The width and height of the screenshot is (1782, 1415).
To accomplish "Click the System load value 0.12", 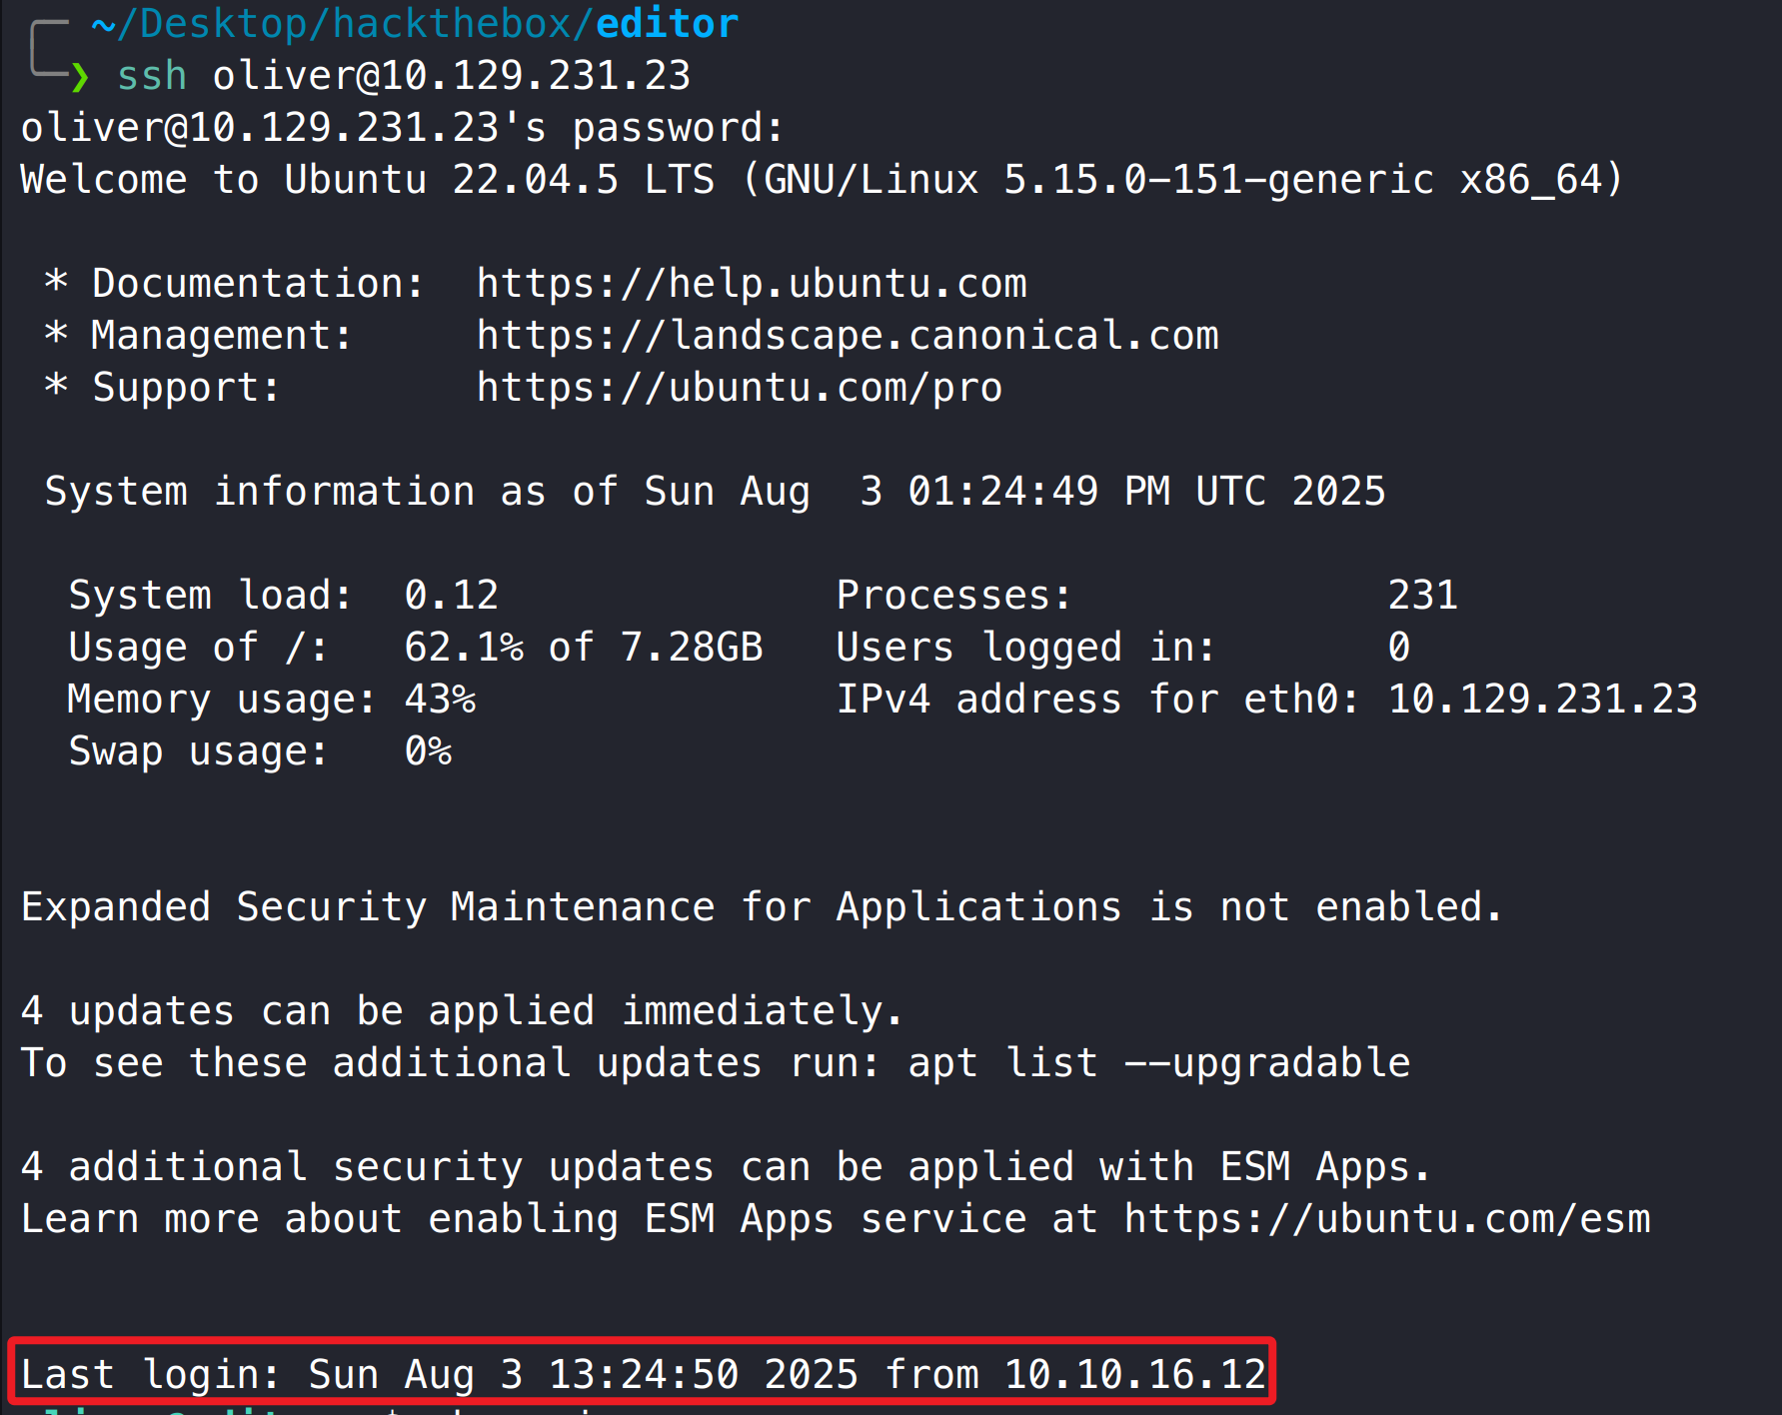I will [x=451, y=596].
